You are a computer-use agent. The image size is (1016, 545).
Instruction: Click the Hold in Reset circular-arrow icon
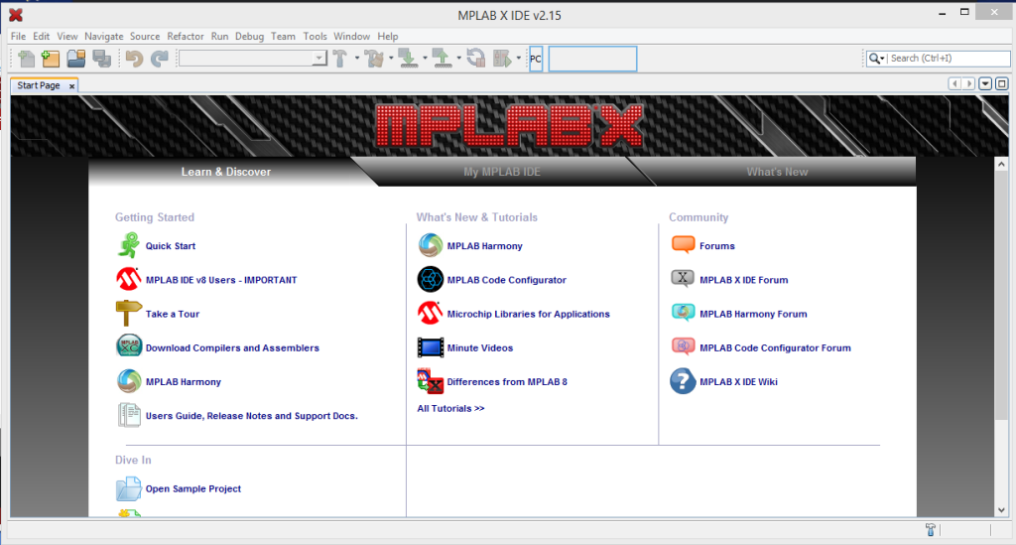pyautogui.click(x=476, y=59)
